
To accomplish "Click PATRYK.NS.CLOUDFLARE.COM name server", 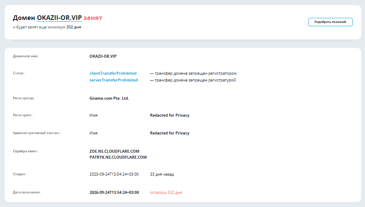I will coord(118,157).
